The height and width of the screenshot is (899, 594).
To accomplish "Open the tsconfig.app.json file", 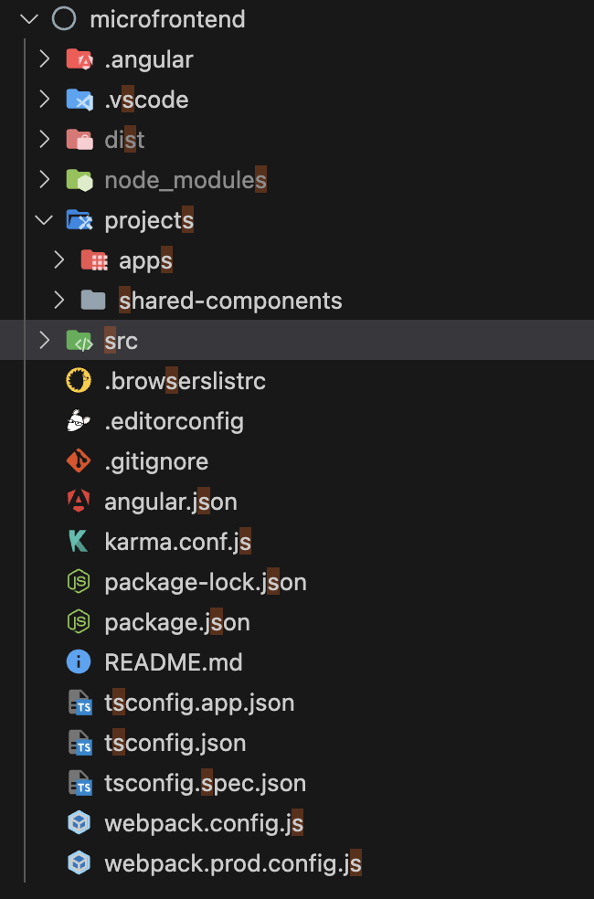I will point(199,703).
